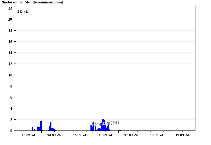This screenshot has height=145, width=211.
Task: Select the 2-jährlich threshold label
Action: coord(24,11)
